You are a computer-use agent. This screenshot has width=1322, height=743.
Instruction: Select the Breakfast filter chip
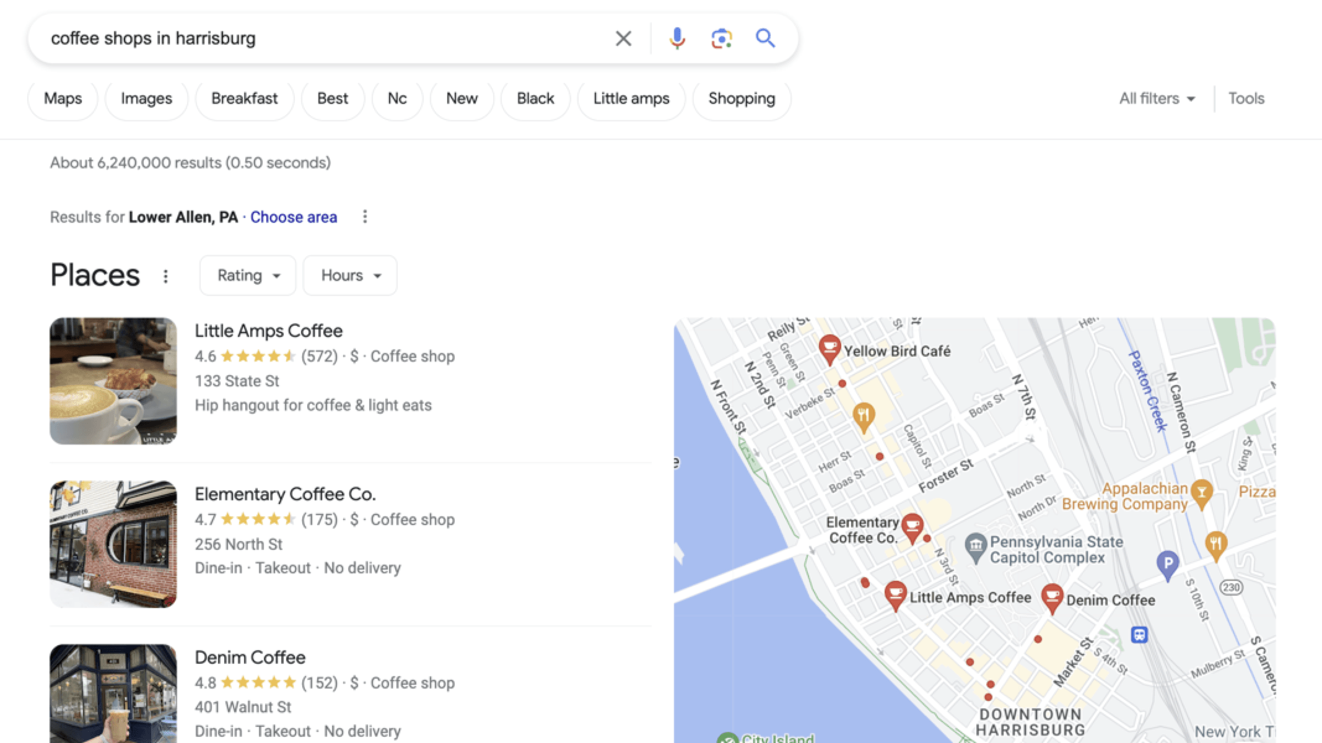click(x=244, y=98)
